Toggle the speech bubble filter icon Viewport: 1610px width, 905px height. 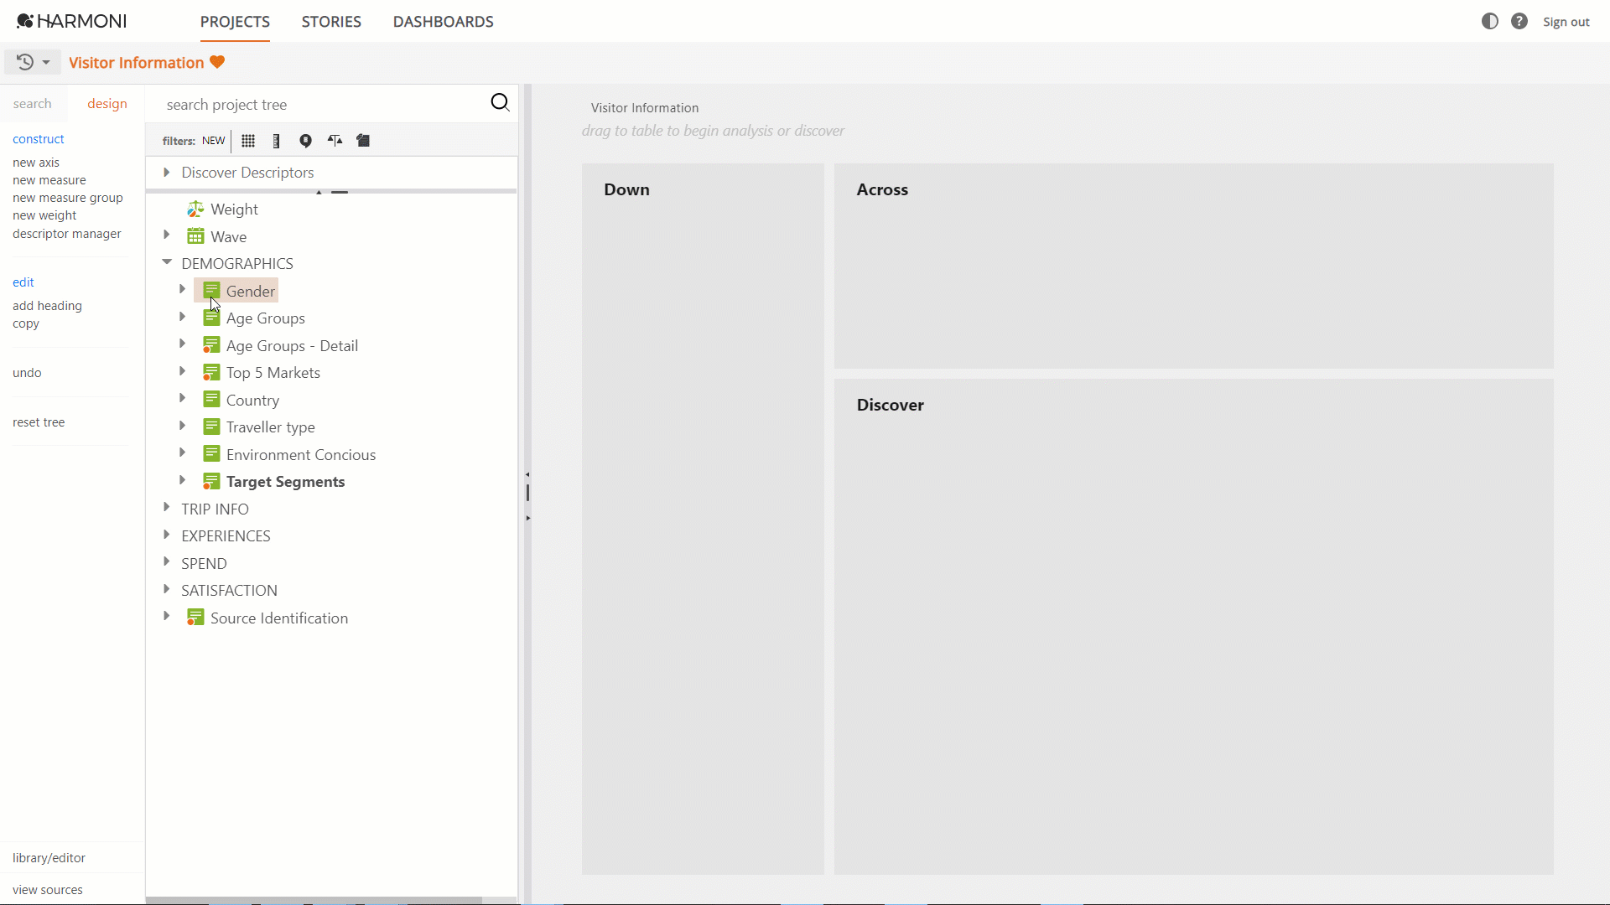click(305, 141)
